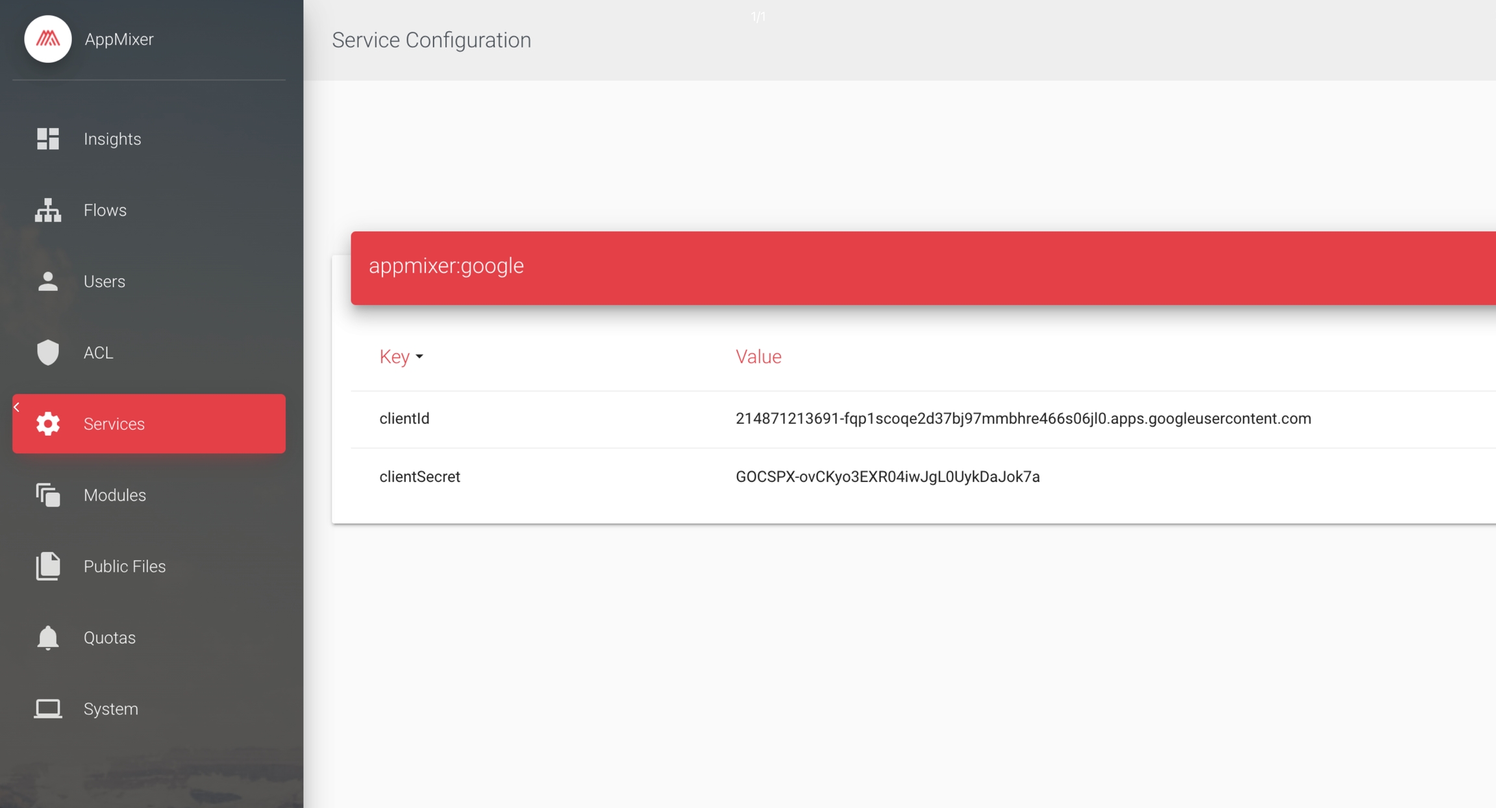1496x808 pixels.
Task: Click the Quotas bell icon
Action: [47, 638]
